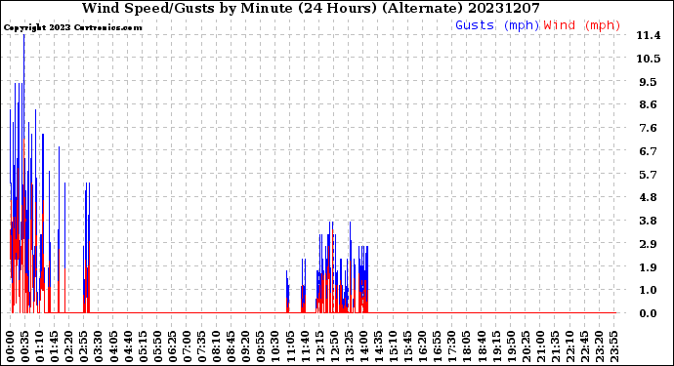The image size is (674, 366).
Task: Click the 01:10 time axis label
Action: (x=39, y=346)
